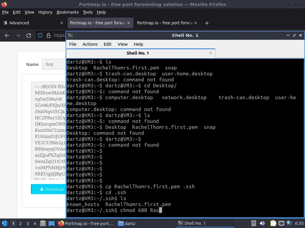
Task: Click the chmod 600 Ras command line
Action: (114, 210)
